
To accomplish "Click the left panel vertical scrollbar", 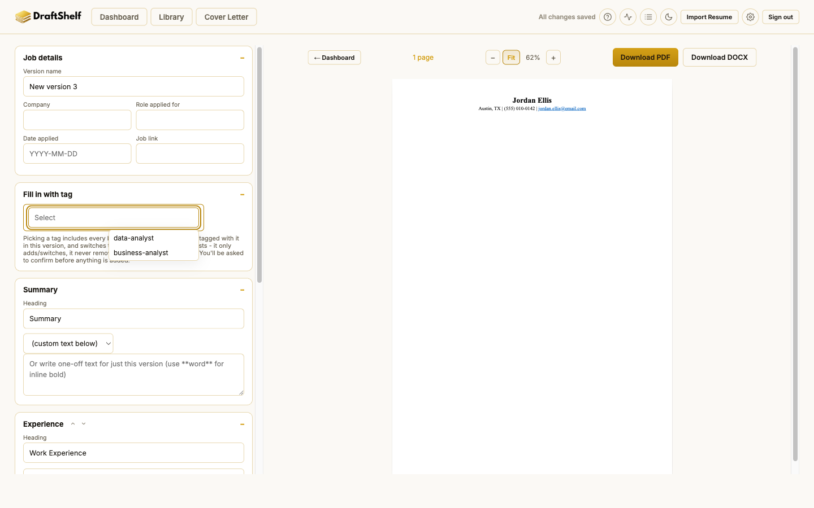I will [259, 165].
